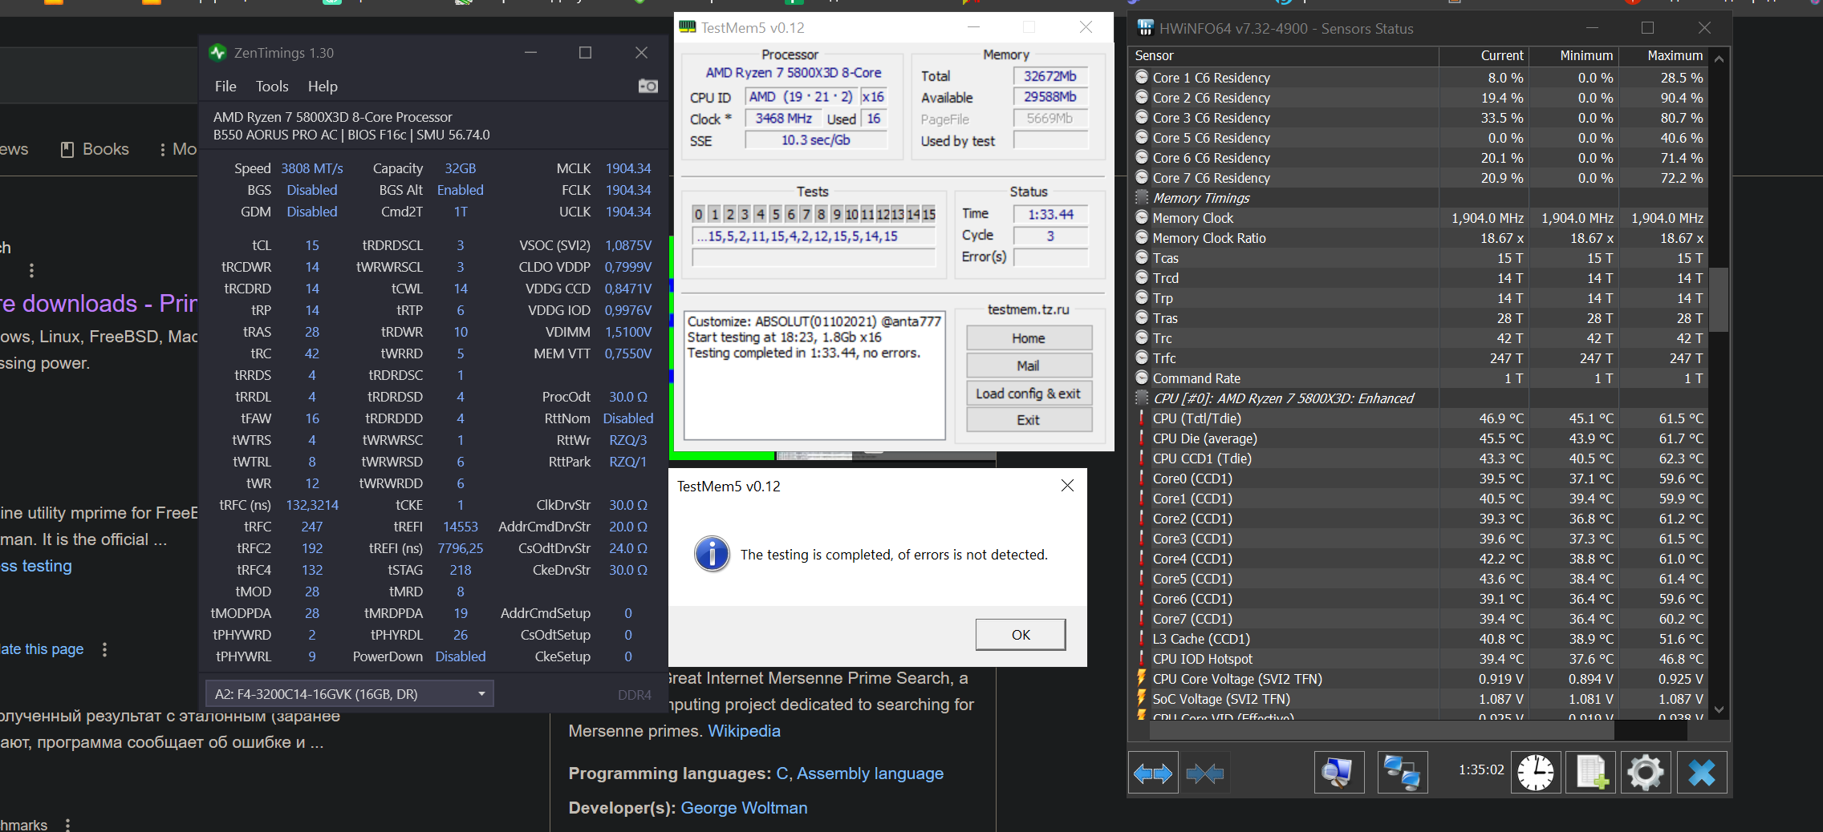Click the Time field showing 1:33.44

pyautogui.click(x=1050, y=214)
